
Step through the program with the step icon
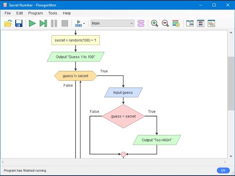43,23
